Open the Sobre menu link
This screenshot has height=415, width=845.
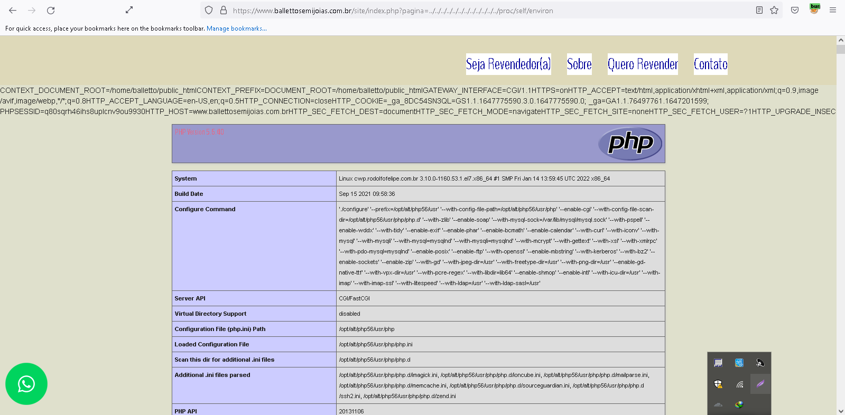[x=579, y=64]
